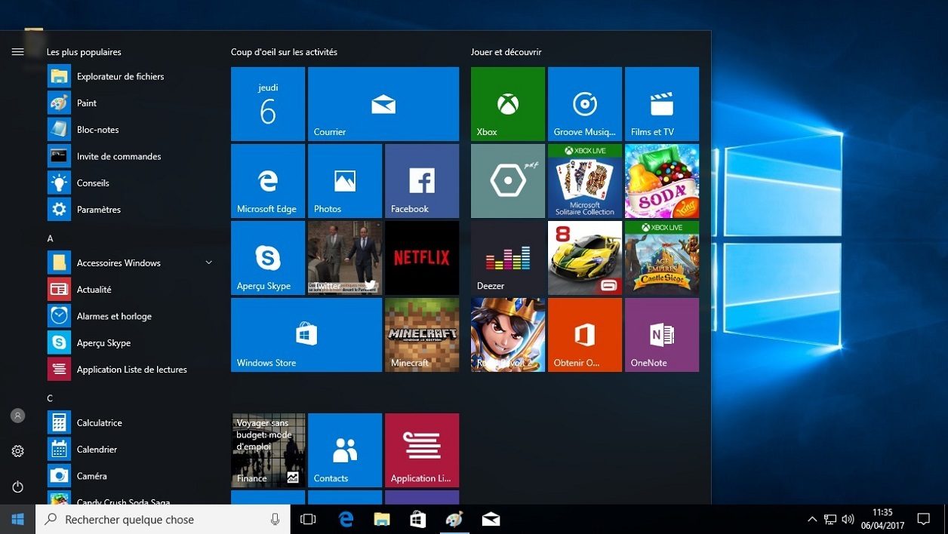Viewport: 948px width, 534px height.
Task: Open the Obtenir Office tile
Action: pyautogui.click(x=585, y=335)
